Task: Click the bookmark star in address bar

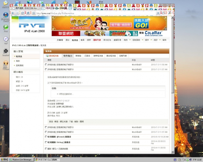Action: pos(34,13)
